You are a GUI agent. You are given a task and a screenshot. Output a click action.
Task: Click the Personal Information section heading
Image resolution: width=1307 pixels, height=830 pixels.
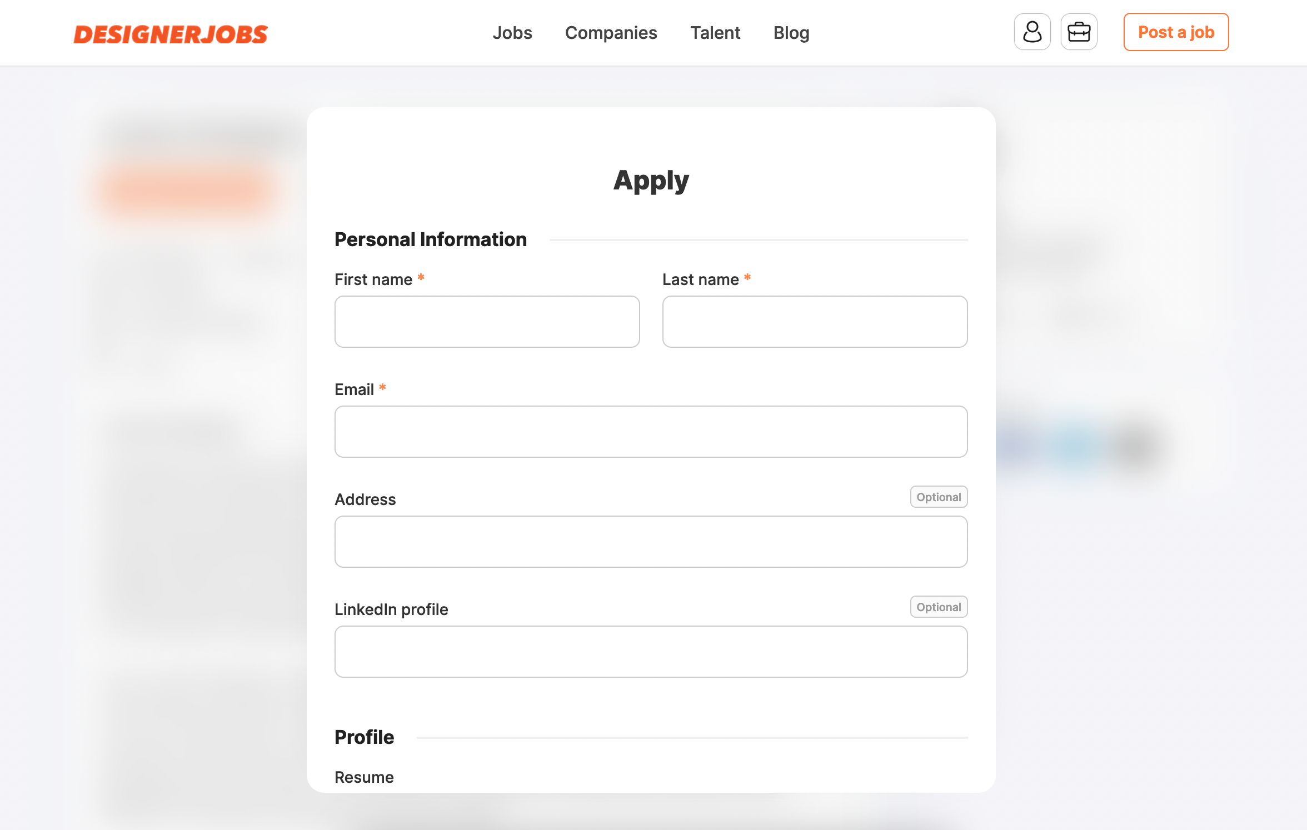tap(431, 239)
